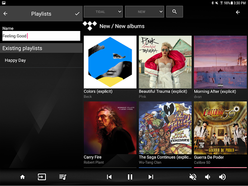The width and height of the screenshot is (248, 186).
Task: Skip to the next track
Action: pyautogui.click(x=151, y=177)
